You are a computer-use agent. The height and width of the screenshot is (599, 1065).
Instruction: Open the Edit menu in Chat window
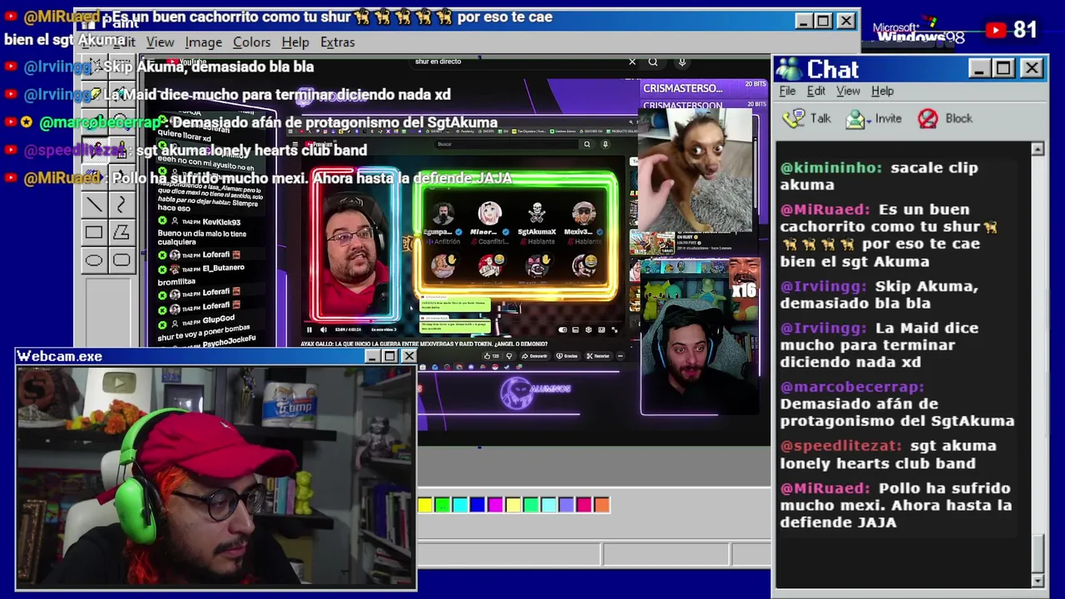tap(816, 91)
